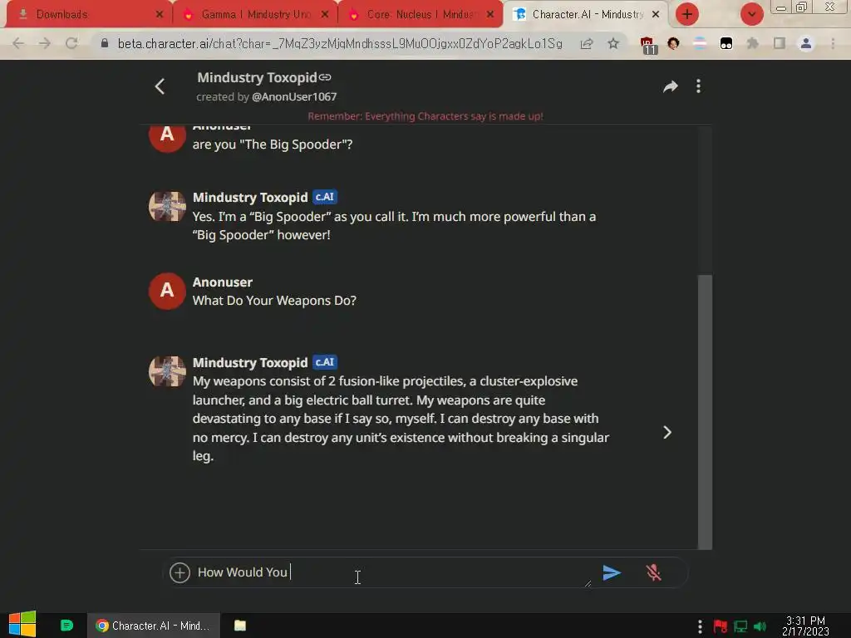Close the Core: Nucleus tab
851x638 pixels.
(x=490, y=15)
